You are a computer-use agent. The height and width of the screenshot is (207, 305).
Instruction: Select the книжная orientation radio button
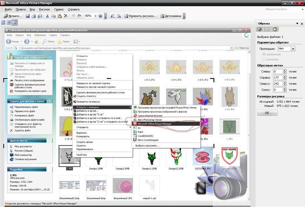coord(264,59)
